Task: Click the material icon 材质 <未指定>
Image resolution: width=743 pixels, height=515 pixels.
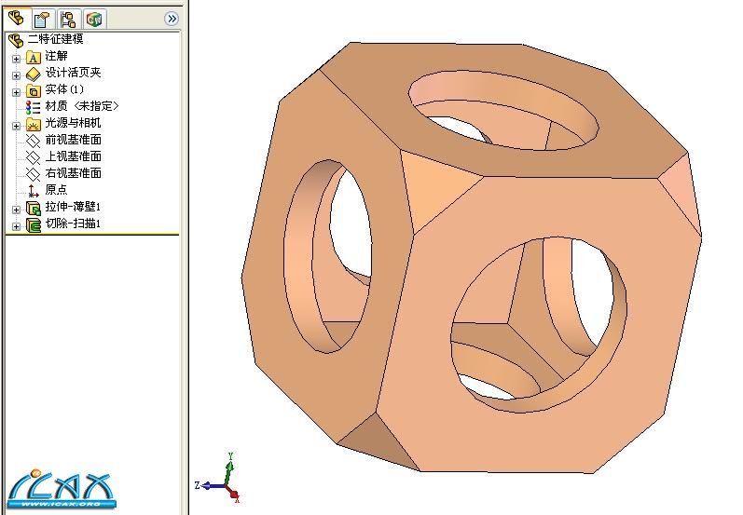Action: (x=34, y=107)
